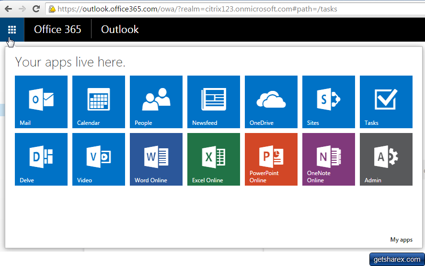Click the Outlook title in header
This screenshot has width=425, height=266.
(120, 30)
